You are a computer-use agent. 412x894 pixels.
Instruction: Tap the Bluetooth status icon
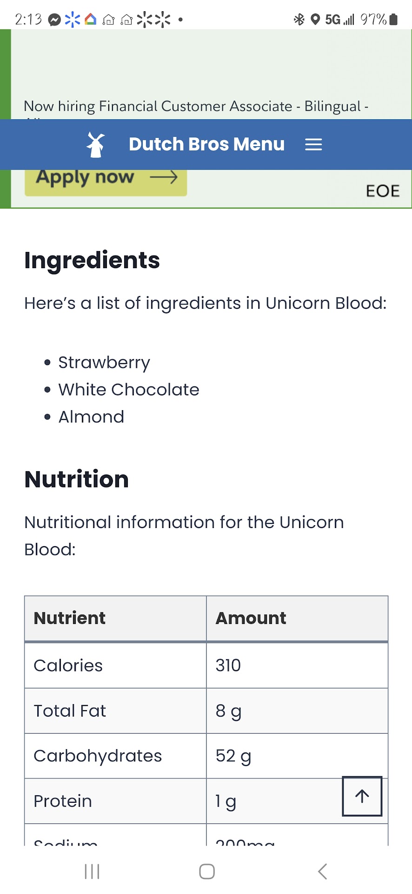pos(299,20)
